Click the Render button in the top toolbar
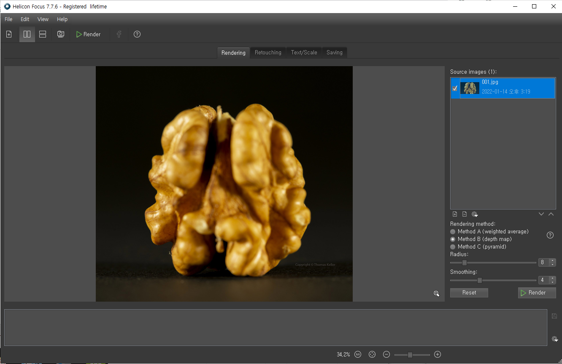Viewport: 562px width, 364px height. coord(89,34)
